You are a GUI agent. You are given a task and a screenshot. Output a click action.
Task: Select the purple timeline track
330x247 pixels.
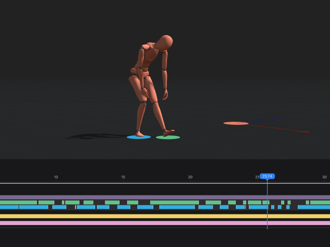click(x=165, y=197)
